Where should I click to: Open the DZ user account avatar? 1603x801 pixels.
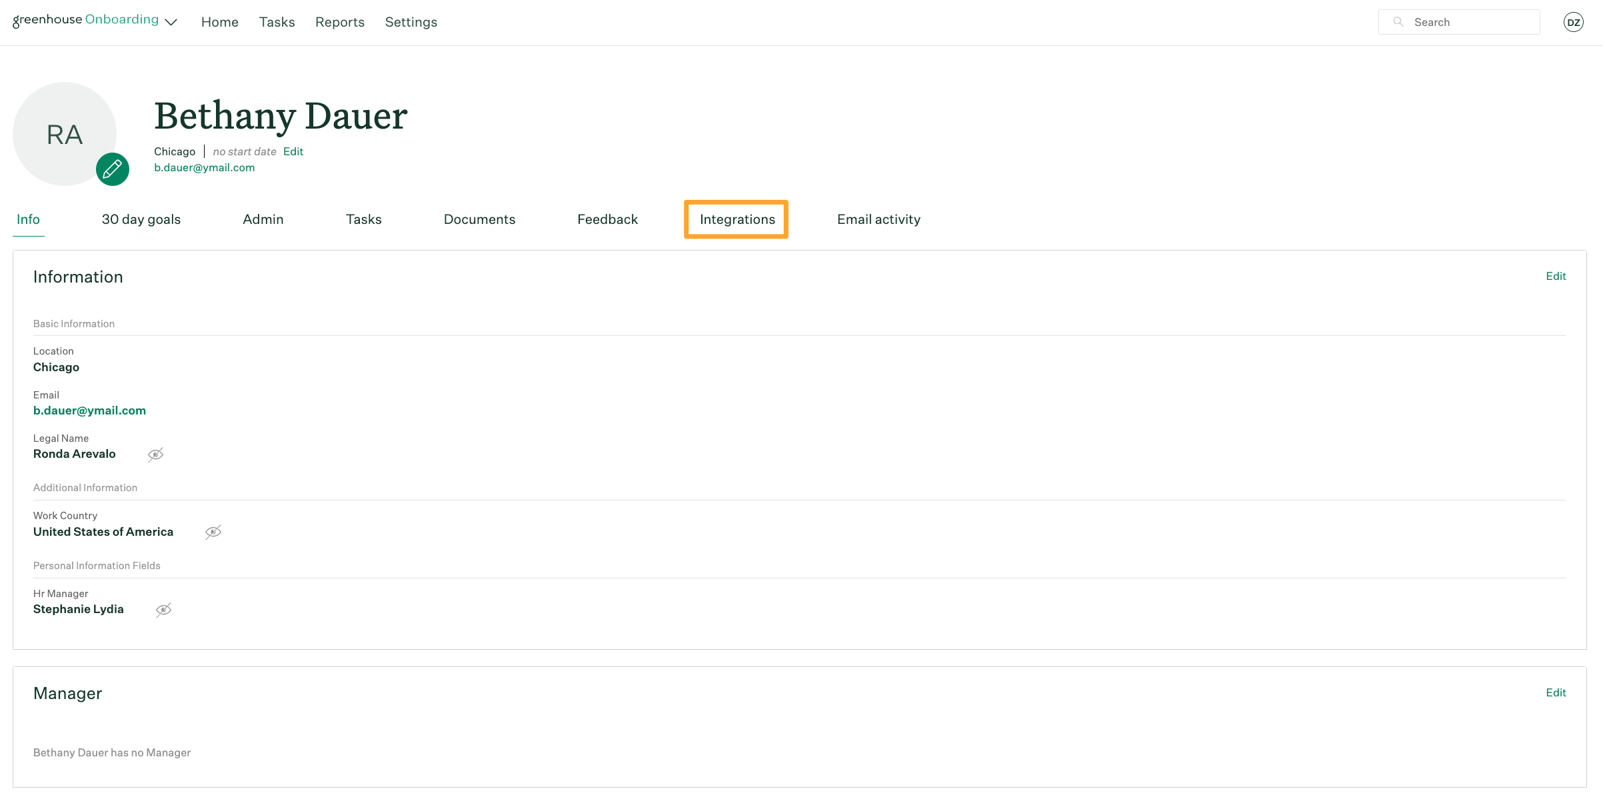[1573, 22]
